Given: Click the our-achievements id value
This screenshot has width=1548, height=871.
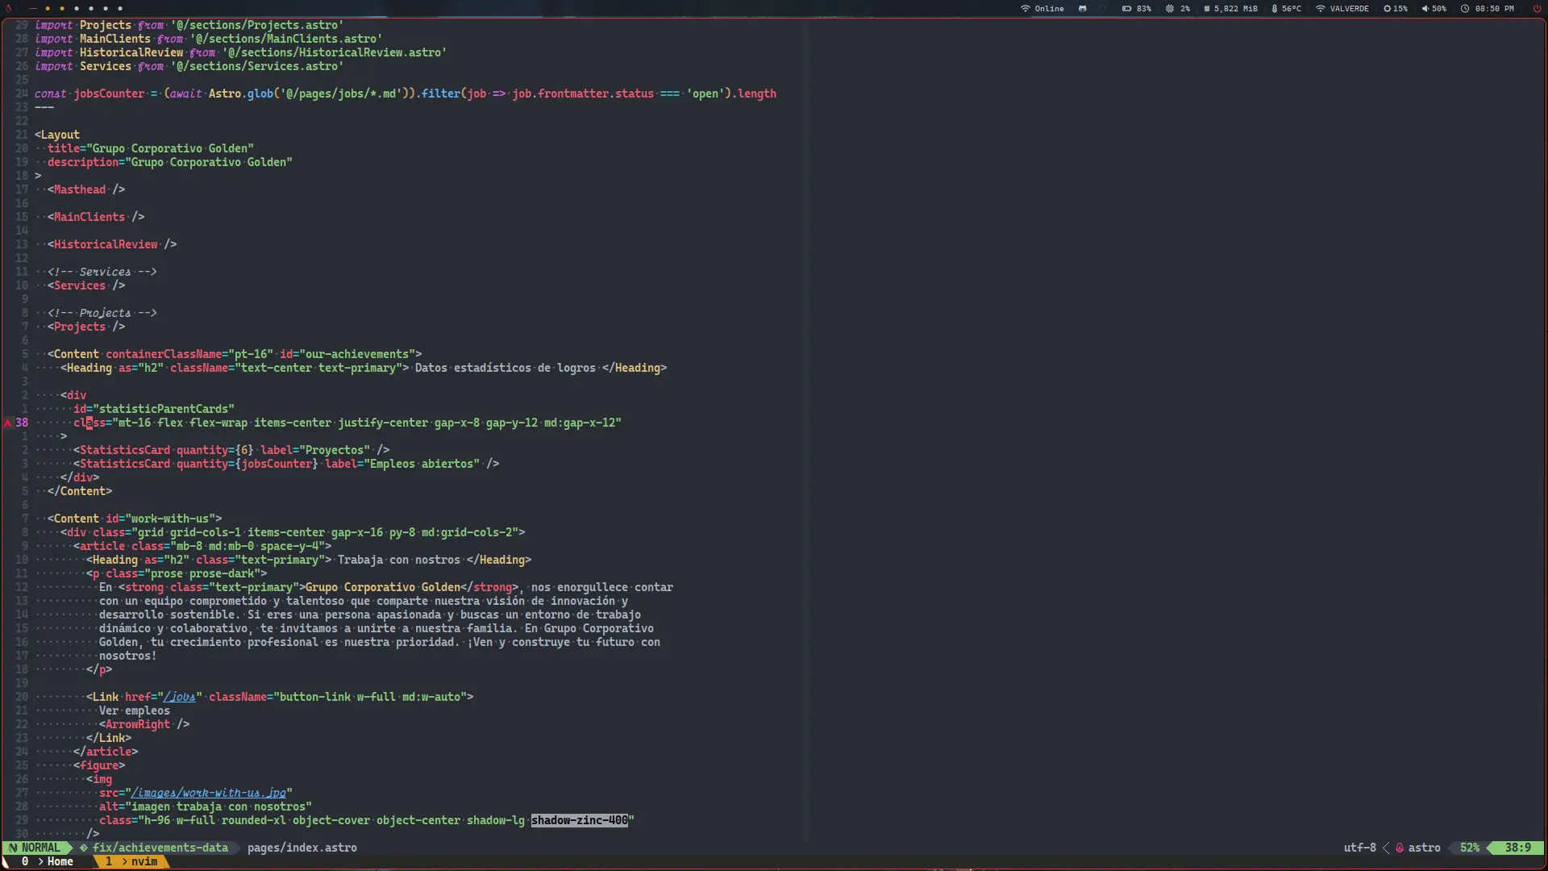Looking at the screenshot, I should point(357,354).
